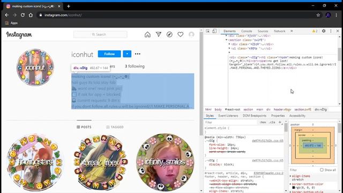The image size is (343, 193).
Task: Toggle the .cls class editor
Action: (x=272, y=122)
